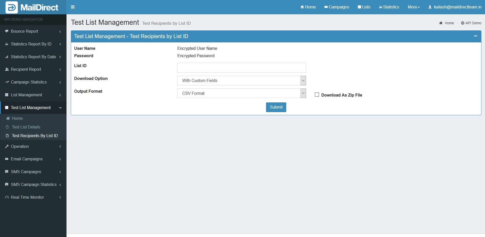The height and width of the screenshot is (237, 485).
Task: Open the Download Option dropdown
Action: [x=241, y=81]
